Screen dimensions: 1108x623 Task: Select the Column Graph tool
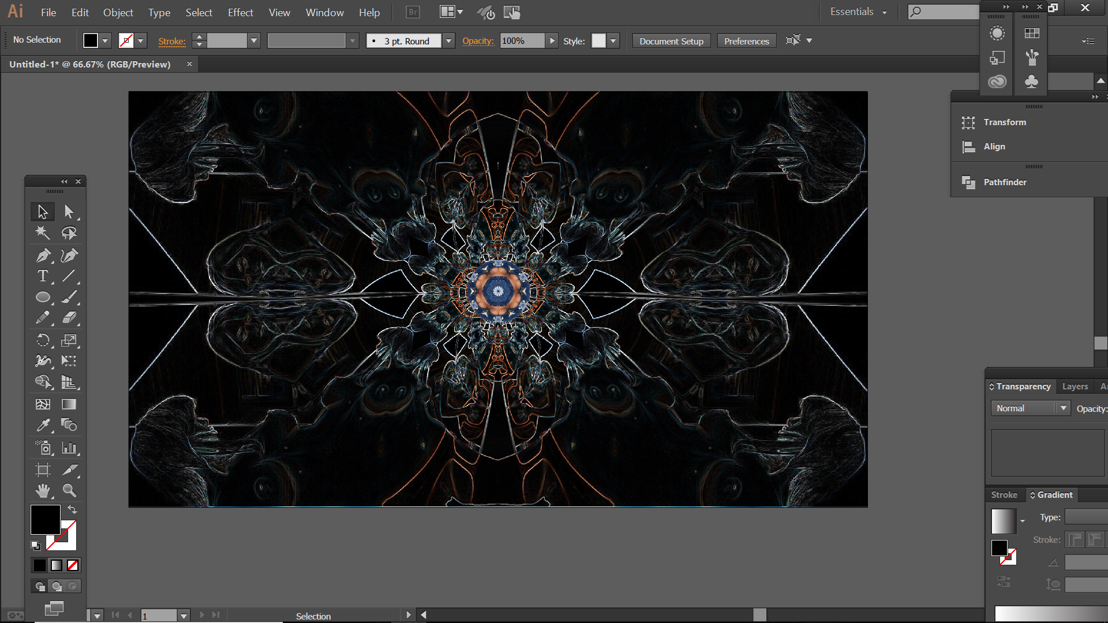pos(69,448)
